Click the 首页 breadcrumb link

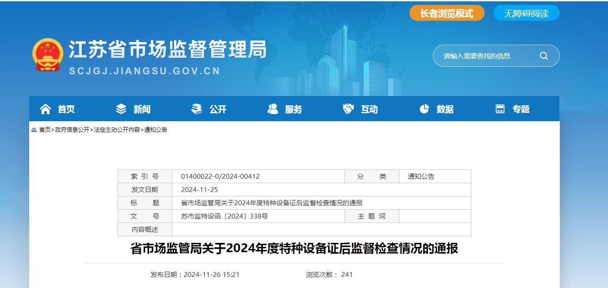pos(45,130)
